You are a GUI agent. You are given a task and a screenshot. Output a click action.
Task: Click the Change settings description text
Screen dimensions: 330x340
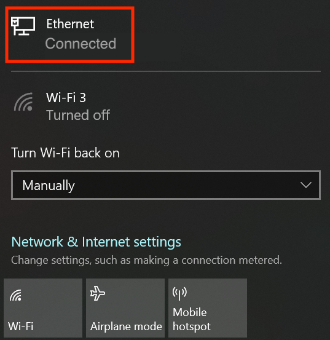(146, 260)
